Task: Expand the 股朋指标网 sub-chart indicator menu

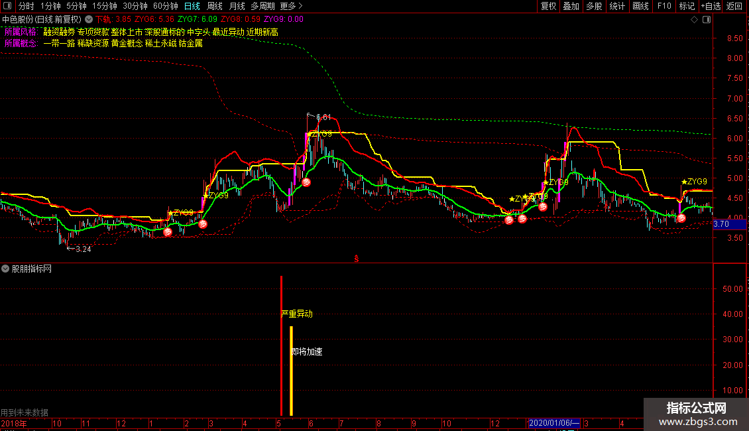Action: [5, 269]
